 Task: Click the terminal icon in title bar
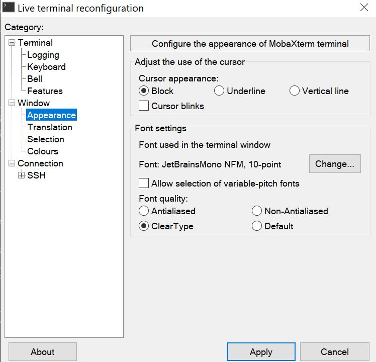tap(9, 7)
